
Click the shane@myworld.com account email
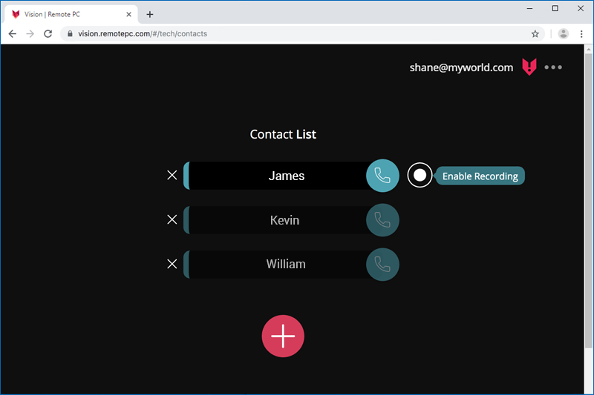click(461, 67)
